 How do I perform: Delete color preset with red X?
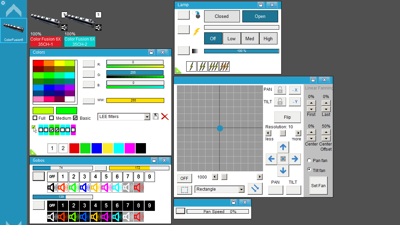tap(165, 117)
